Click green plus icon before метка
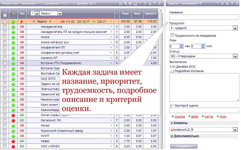The height and width of the screenshot is (150, 241). [x=203, y=116]
